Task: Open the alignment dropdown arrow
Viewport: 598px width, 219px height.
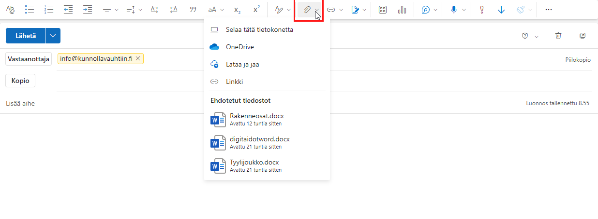Action: click(116, 10)
